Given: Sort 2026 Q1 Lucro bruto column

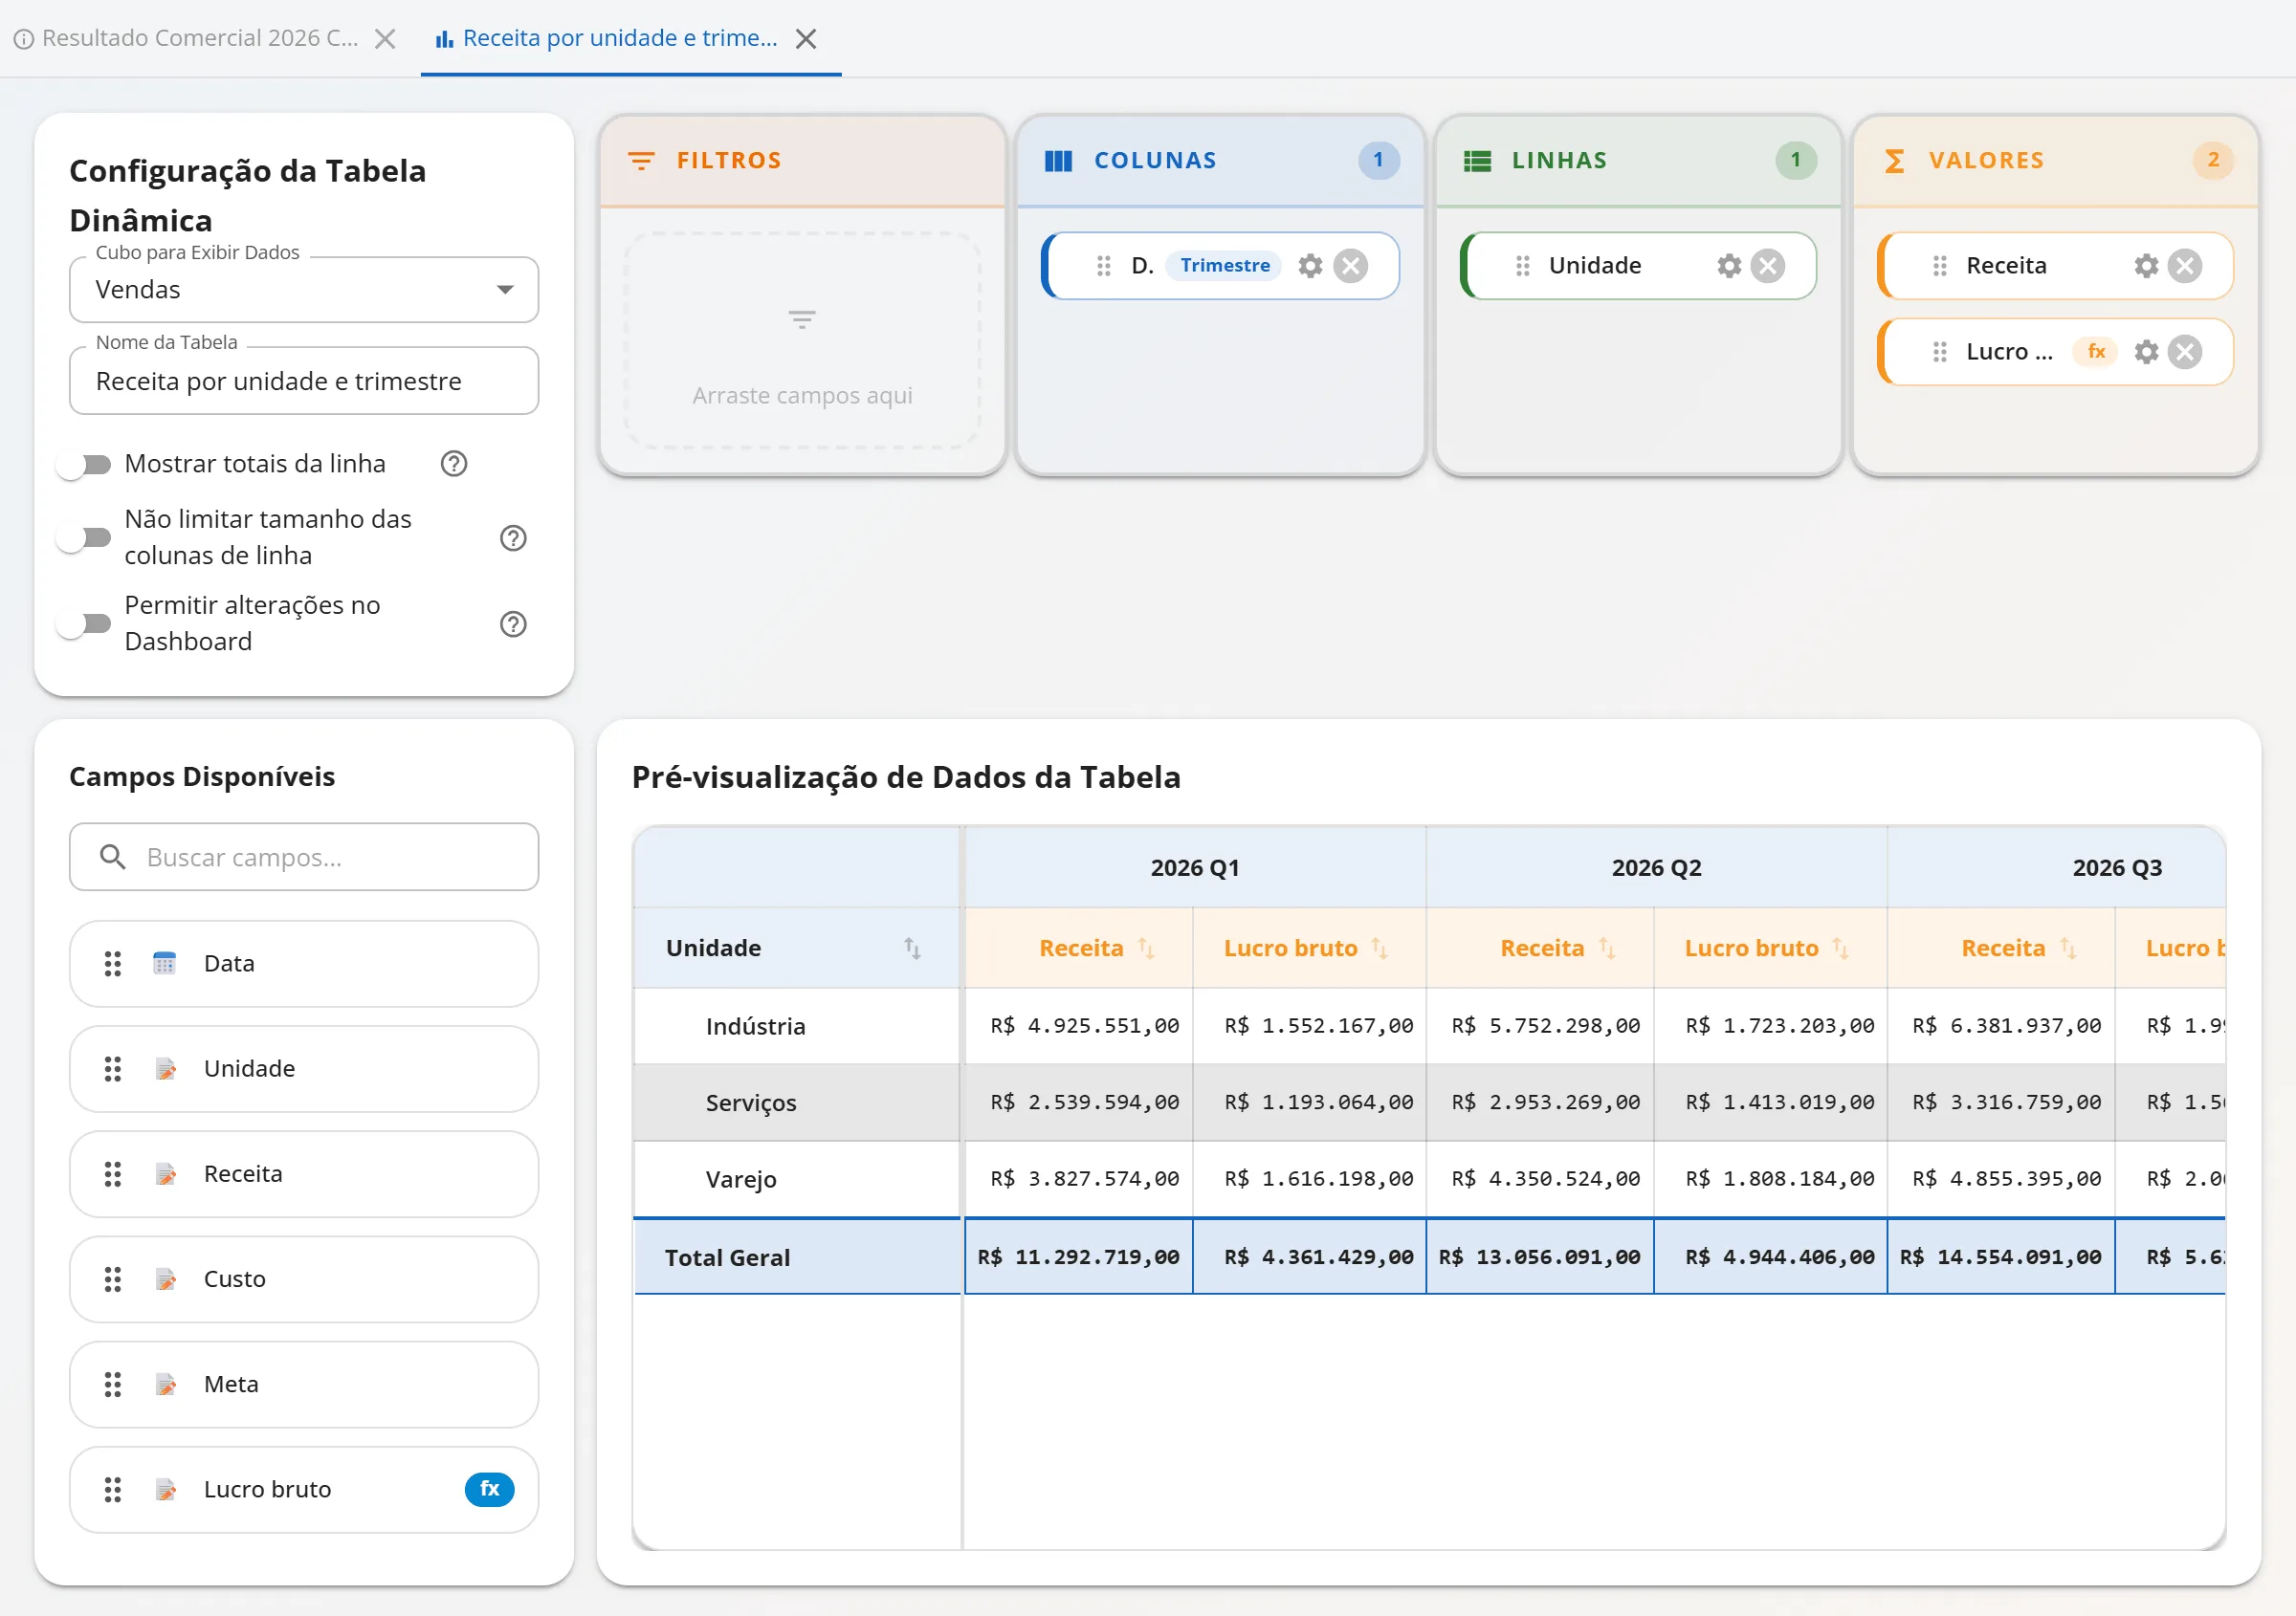Looking at the screenshot, I should pyautogui.click(x=1379, y=948).
